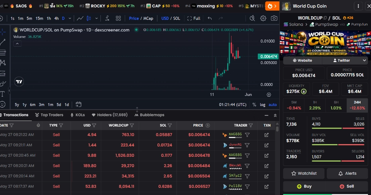This screenshot has height=195, width=371.
Task: Open the Bubblemaps tab
Action: coord(149,115)
